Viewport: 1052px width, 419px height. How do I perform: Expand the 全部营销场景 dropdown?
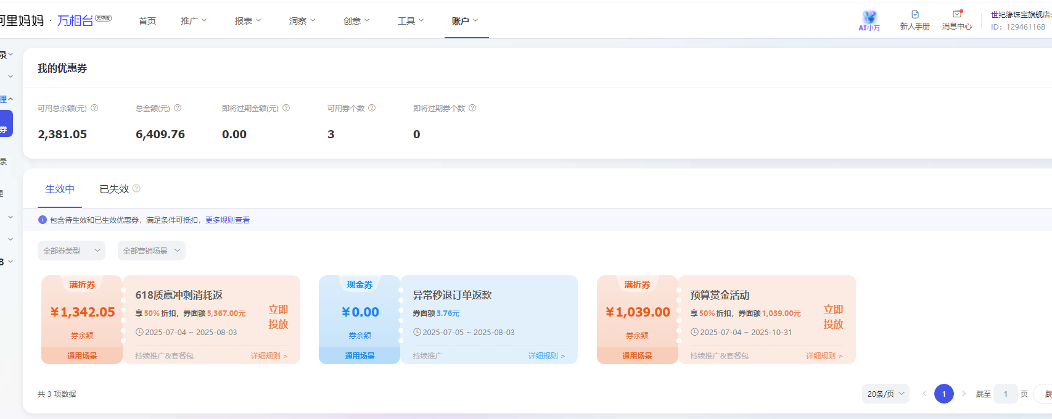(x=151, y=251)
